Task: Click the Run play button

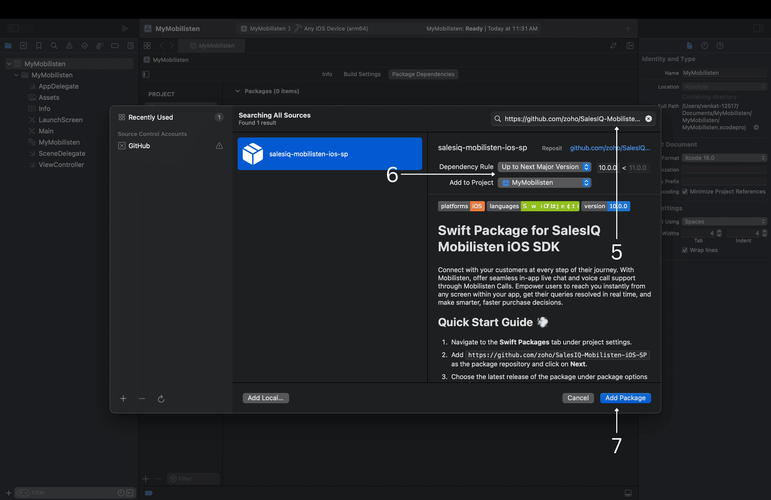Action: tap(125, 29)
